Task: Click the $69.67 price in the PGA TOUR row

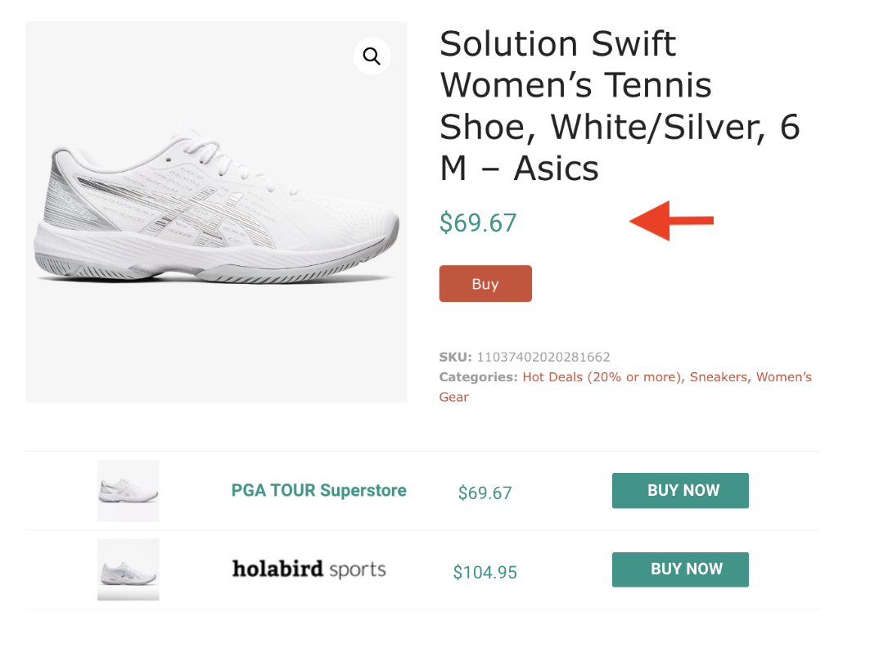Action: click(485, 493)
